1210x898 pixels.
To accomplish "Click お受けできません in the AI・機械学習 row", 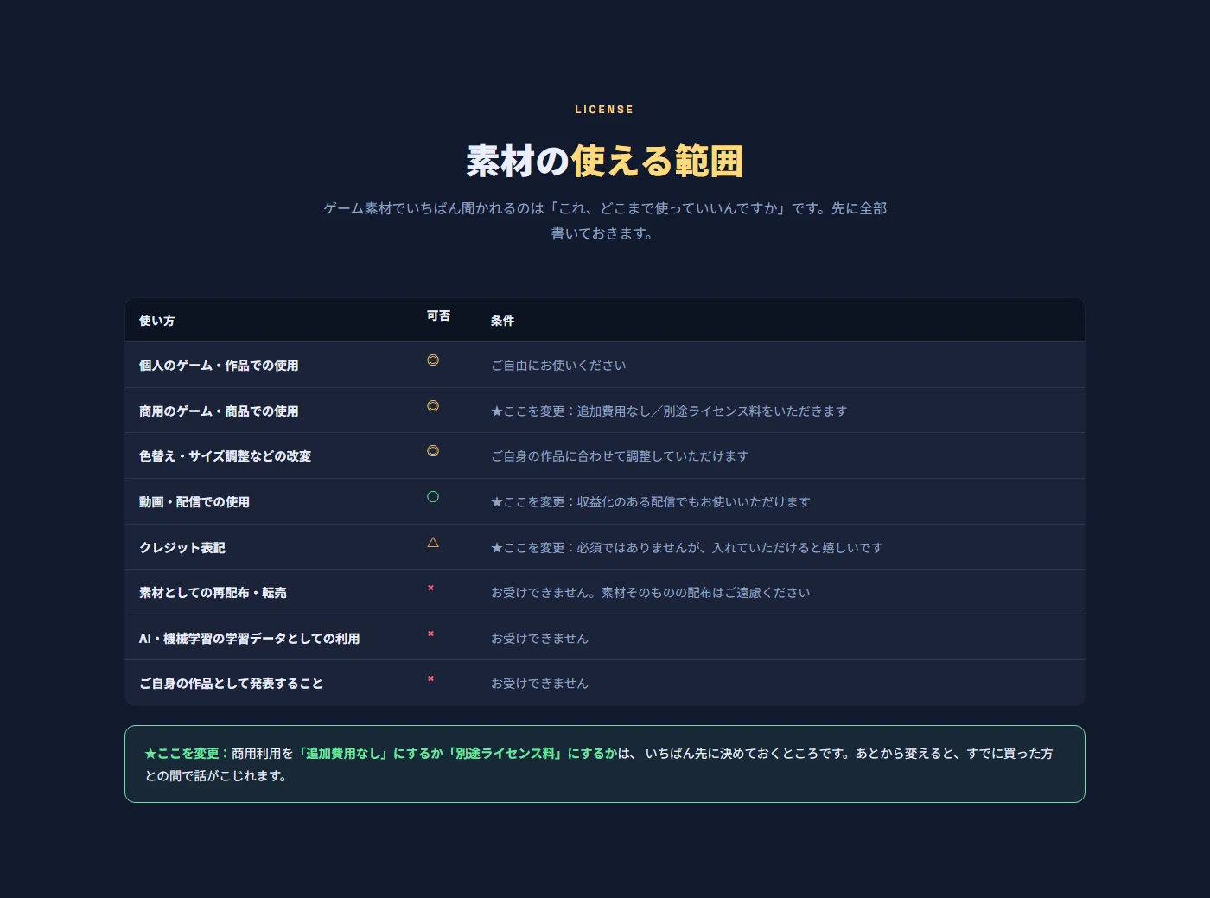I will 539,639.
